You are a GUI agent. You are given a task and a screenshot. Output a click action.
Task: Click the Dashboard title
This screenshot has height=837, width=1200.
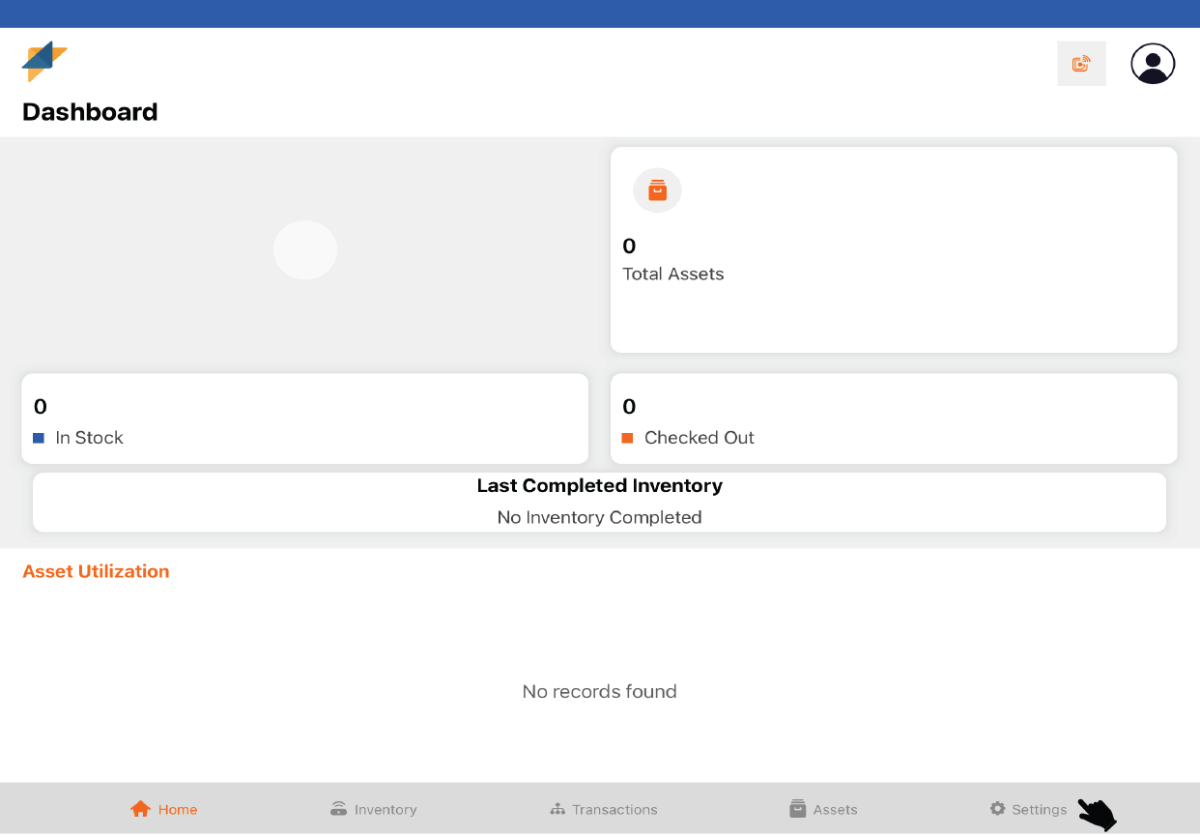click(x=90, y=112)
